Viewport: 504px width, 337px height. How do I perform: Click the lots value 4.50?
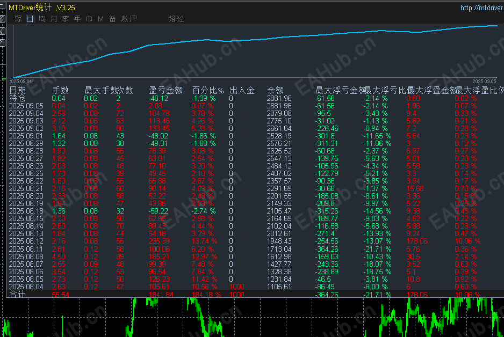coord(59,257)
